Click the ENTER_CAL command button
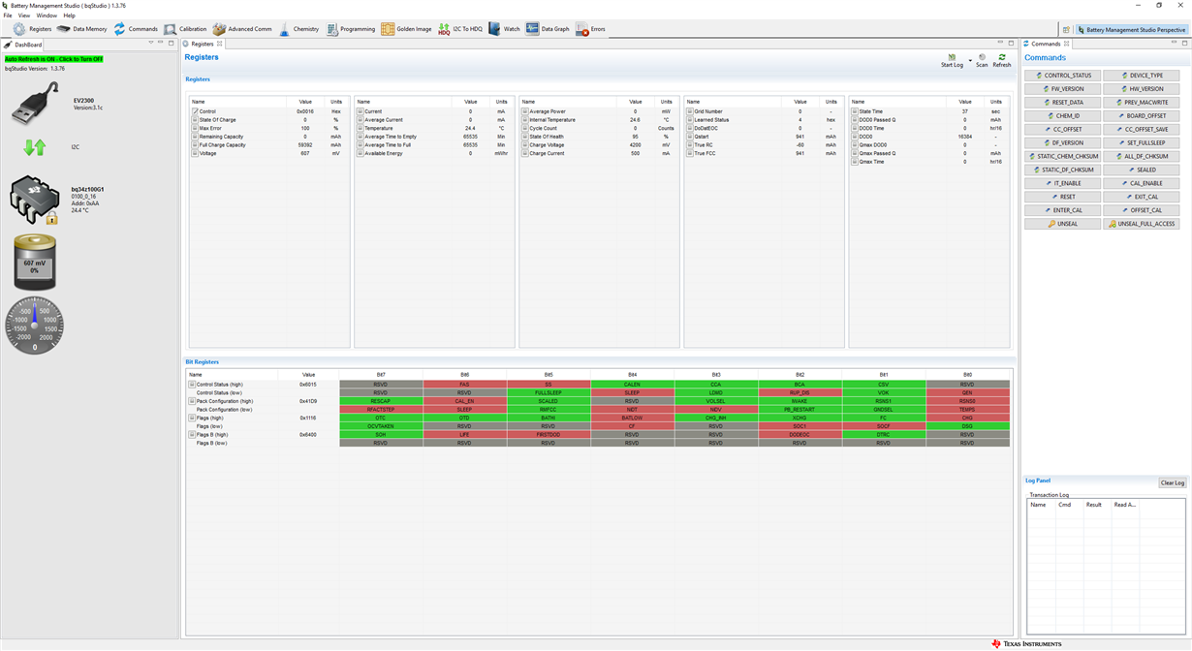 point(1063,210)
